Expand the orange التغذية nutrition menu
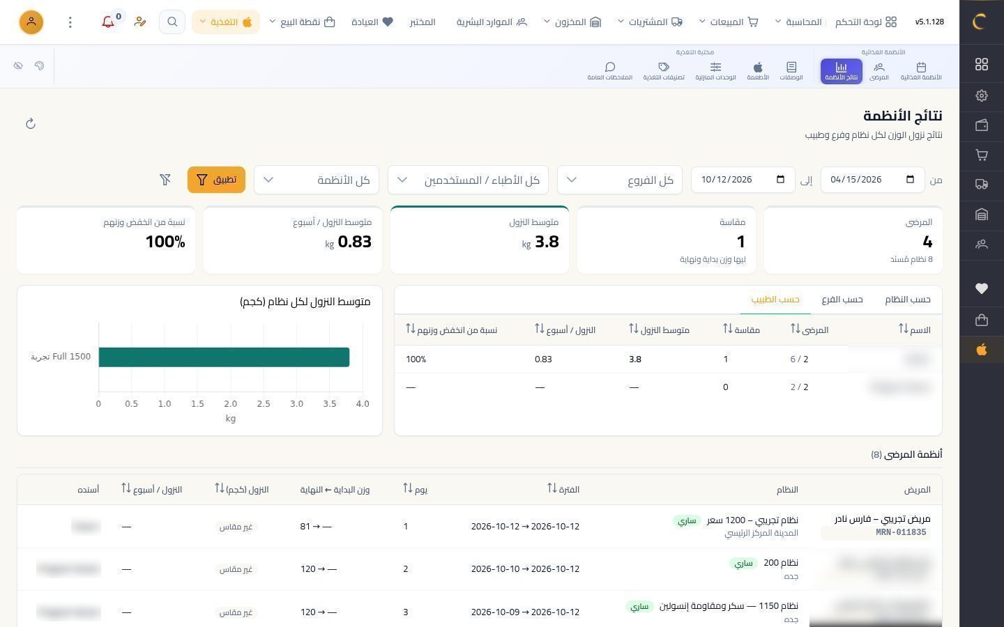1004x627 pixels. click(x=226, y=22)
